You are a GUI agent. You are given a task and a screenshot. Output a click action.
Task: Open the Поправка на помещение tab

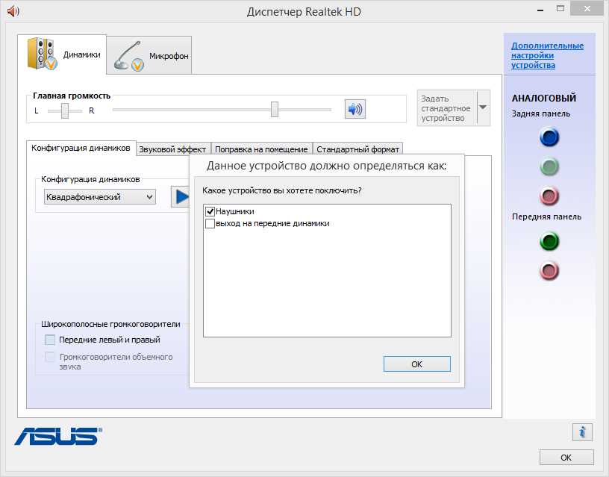click(x=261, y=149)
